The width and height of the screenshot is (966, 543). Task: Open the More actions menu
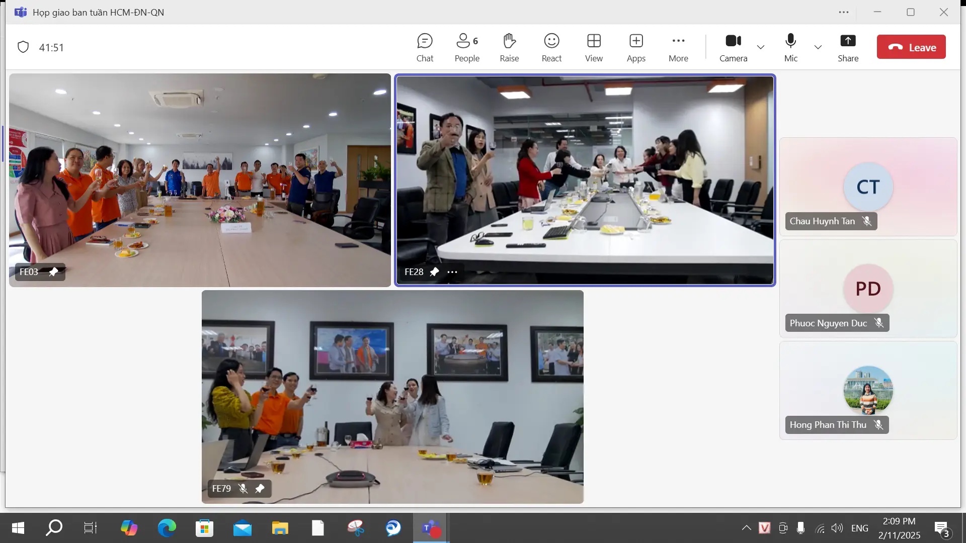[x=678, y=48]
